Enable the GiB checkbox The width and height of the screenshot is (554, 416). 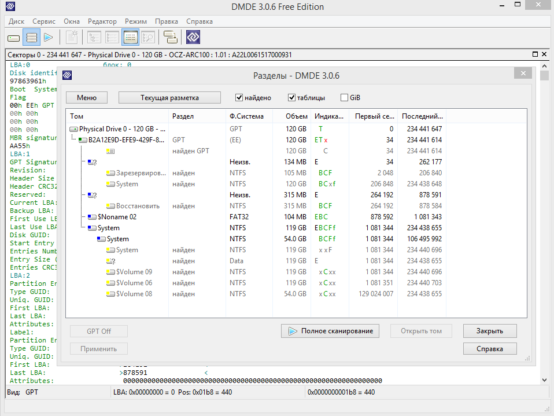pos(345,98)
